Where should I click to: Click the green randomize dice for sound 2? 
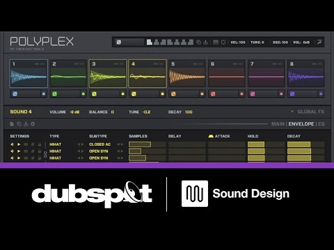pos(54,94)
